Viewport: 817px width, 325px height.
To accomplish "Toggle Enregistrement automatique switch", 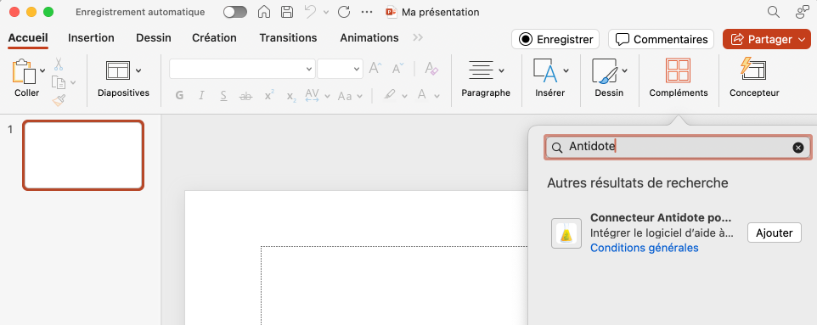I will (x=235, y=12).
